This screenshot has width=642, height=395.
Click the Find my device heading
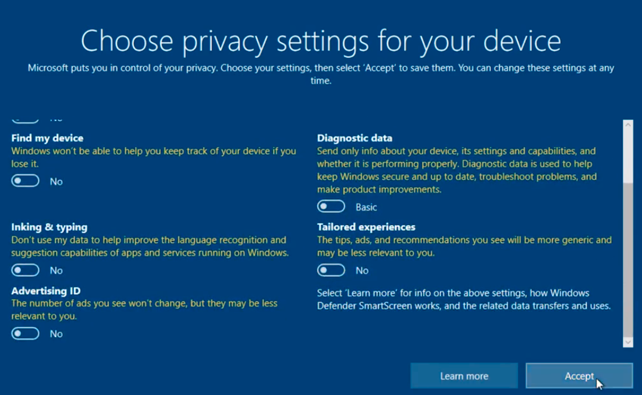point(47,138)
